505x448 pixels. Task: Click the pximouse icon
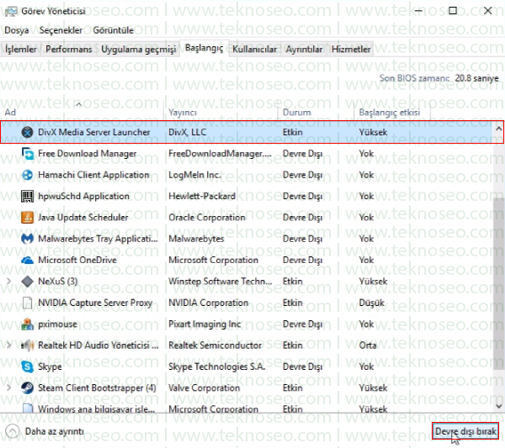[28, 324]
